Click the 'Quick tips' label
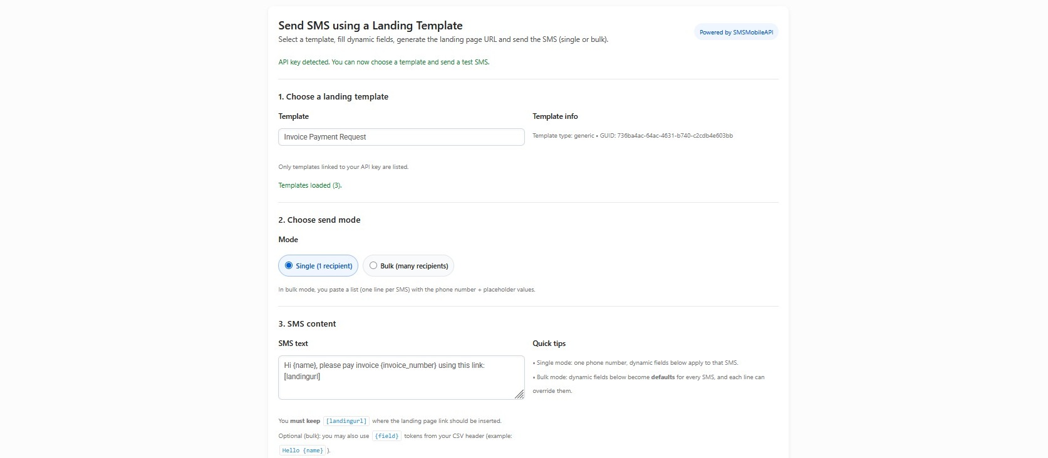The height and width of the screenshot is (458, 1048). [549, 343]
